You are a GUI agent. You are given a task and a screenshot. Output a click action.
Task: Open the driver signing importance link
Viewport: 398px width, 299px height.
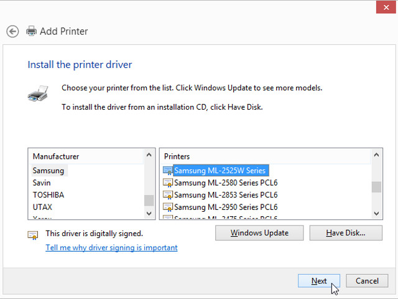pos(111,247)
